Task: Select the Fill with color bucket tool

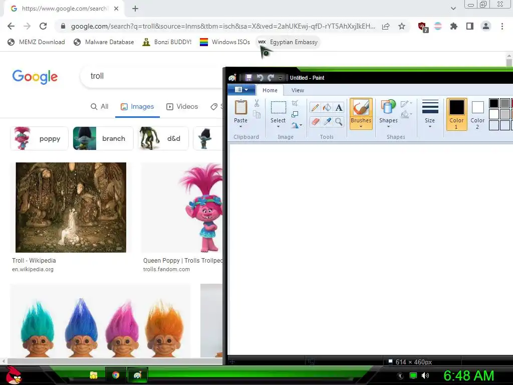Action: click(327, 107)
